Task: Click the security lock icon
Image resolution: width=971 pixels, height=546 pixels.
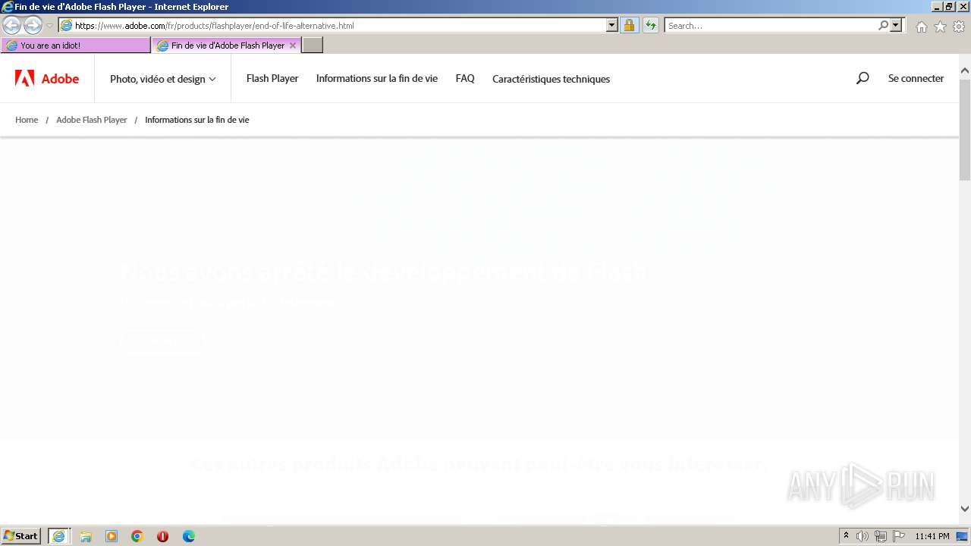Action: coord(629,26)
